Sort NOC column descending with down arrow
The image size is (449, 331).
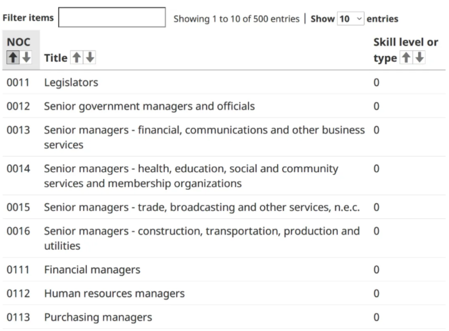tap(26, 57)
